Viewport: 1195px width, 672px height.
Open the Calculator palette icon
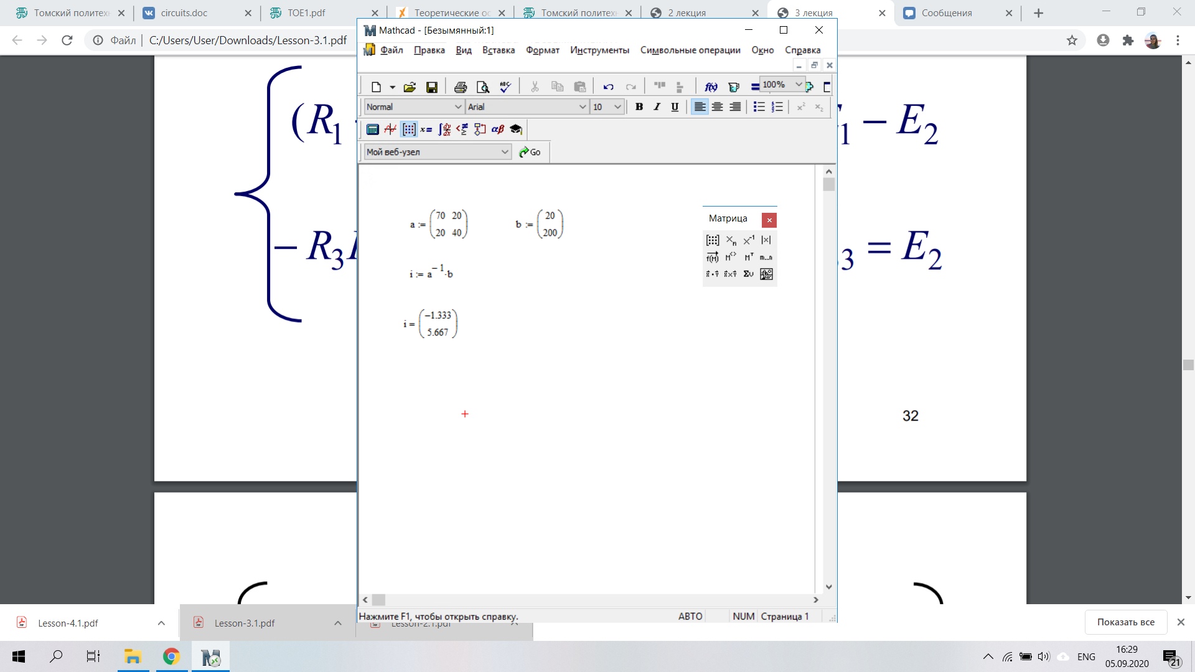(372, 129)
